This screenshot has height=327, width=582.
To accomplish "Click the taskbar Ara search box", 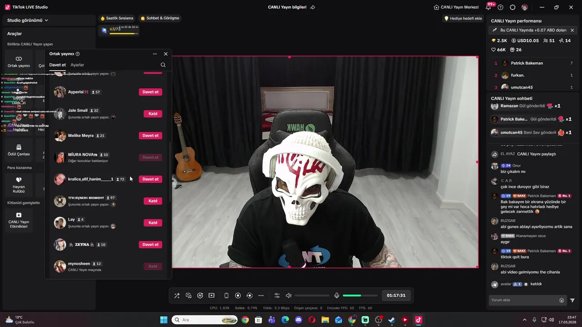I will click(x=205, y=320).
